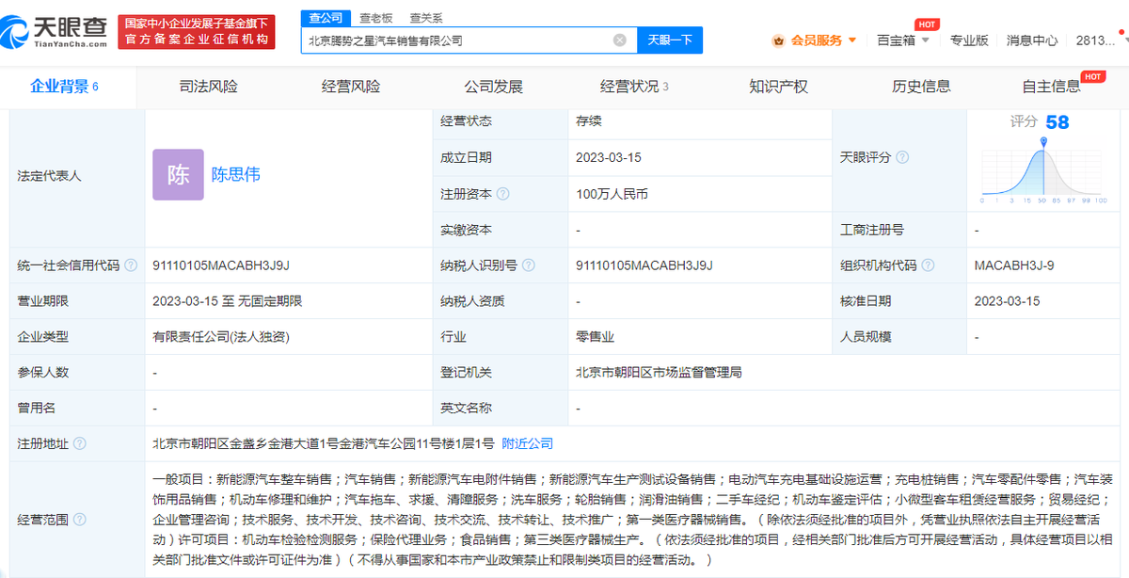
Task: Open the 自主信息 tab
Action: (x=1052, y=87)
